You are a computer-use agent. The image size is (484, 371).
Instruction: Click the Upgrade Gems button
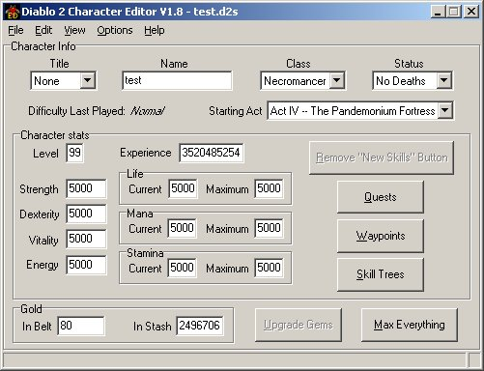tap(299, 325)
